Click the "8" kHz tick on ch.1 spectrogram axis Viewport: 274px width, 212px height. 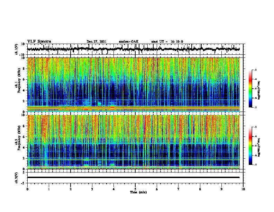(24, 69)
